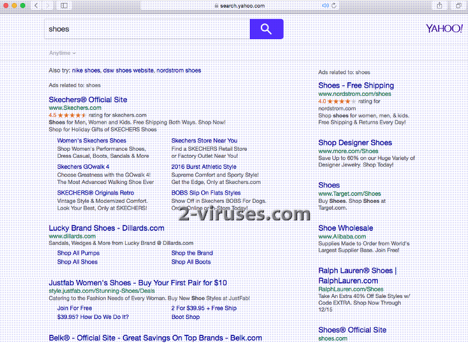The height and width of the screenshot is (343, 468).
Task: Mute audio using the speaker icon in address bar
Action: click(325, 5)
